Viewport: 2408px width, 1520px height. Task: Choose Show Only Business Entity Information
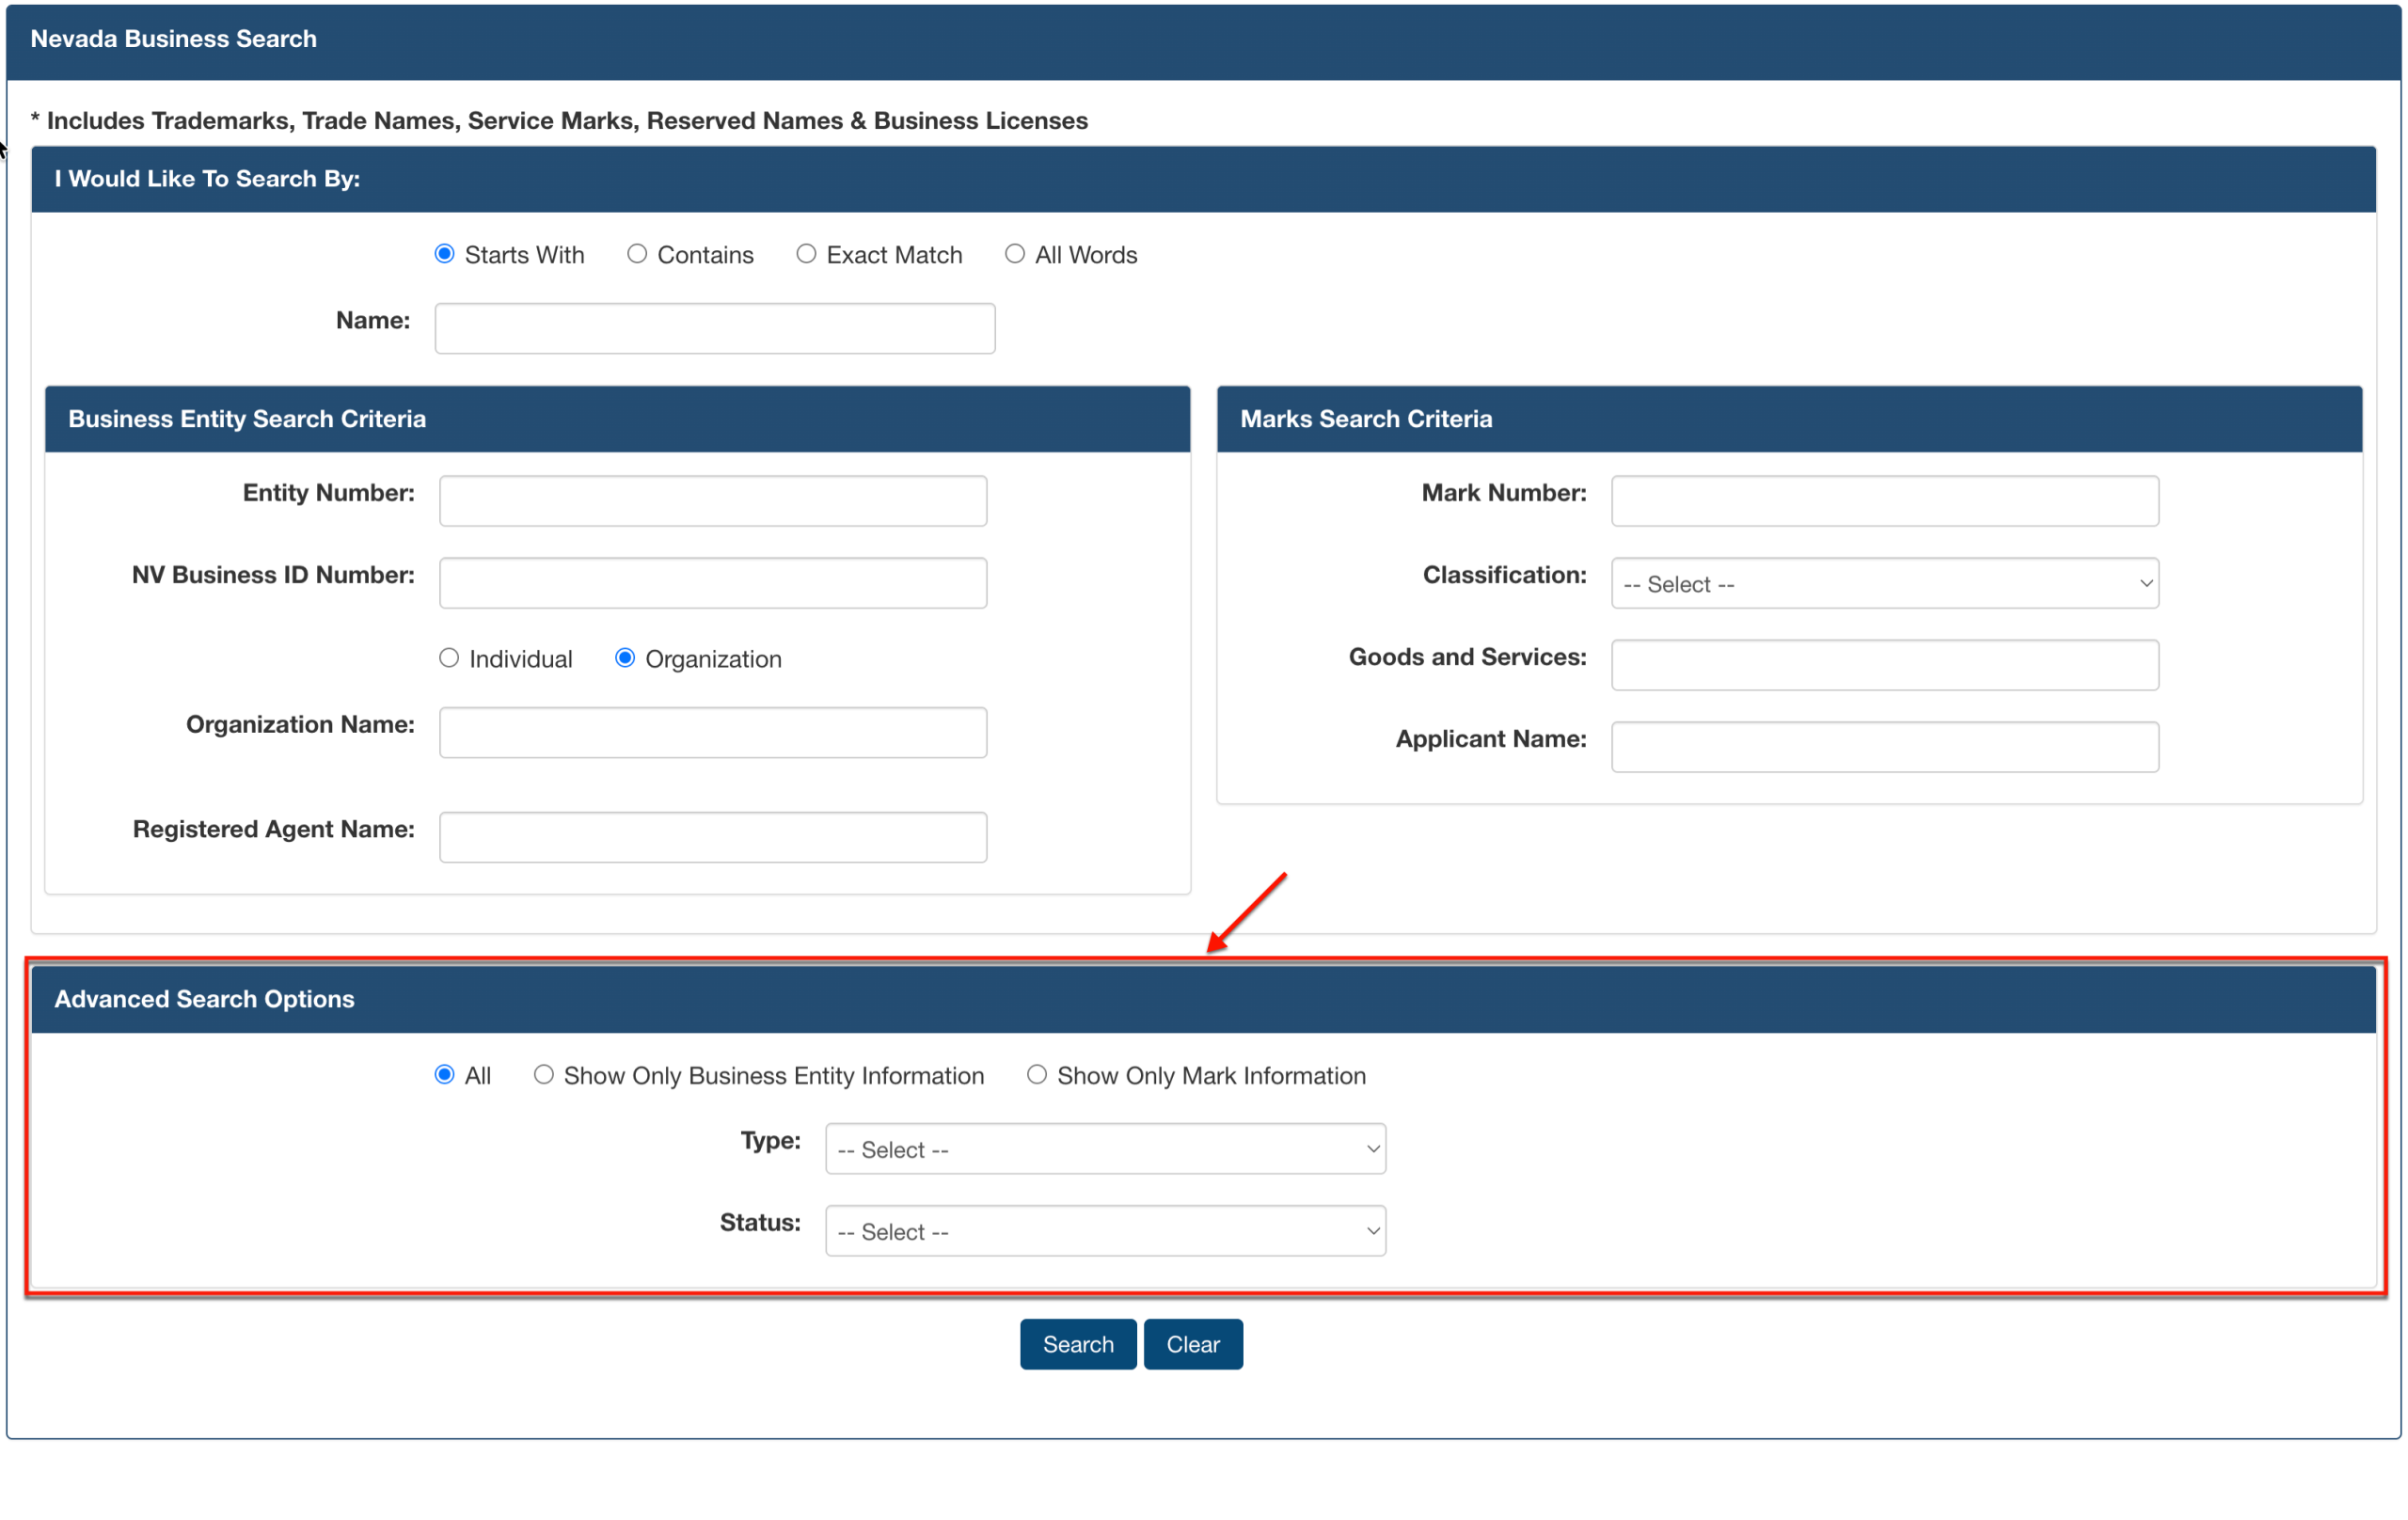pos(544,1075)
